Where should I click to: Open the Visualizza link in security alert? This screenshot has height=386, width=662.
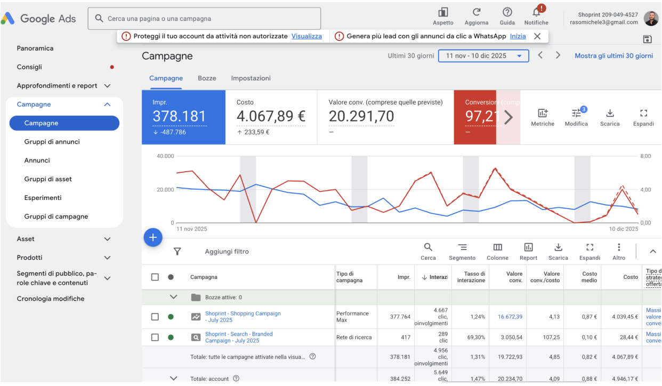[306, 36]
